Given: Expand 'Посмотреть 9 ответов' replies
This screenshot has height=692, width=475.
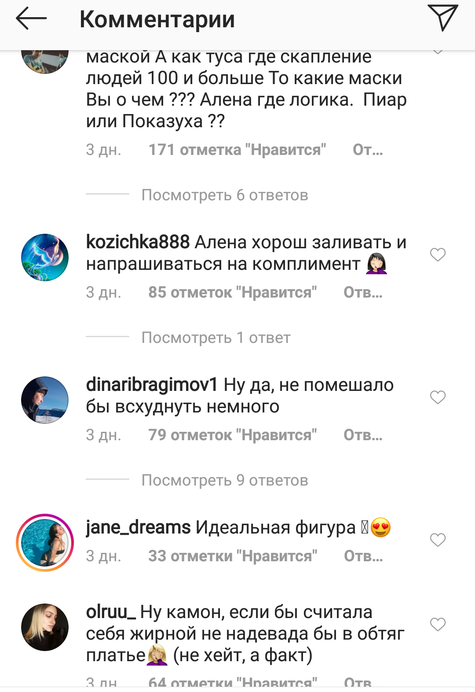Looking at the screenshot, I should point(225,480).
